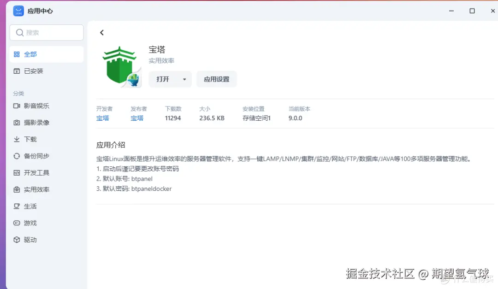Click the 摄影录像 camera icon

click(17, 123)
